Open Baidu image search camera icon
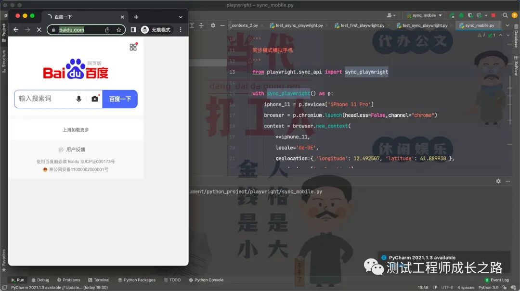The width and height of the screenshot is (520, 291). (x=95, y=99)
